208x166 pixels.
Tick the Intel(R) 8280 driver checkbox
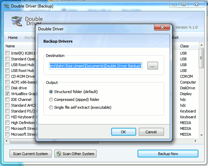[x=7, y=53]
